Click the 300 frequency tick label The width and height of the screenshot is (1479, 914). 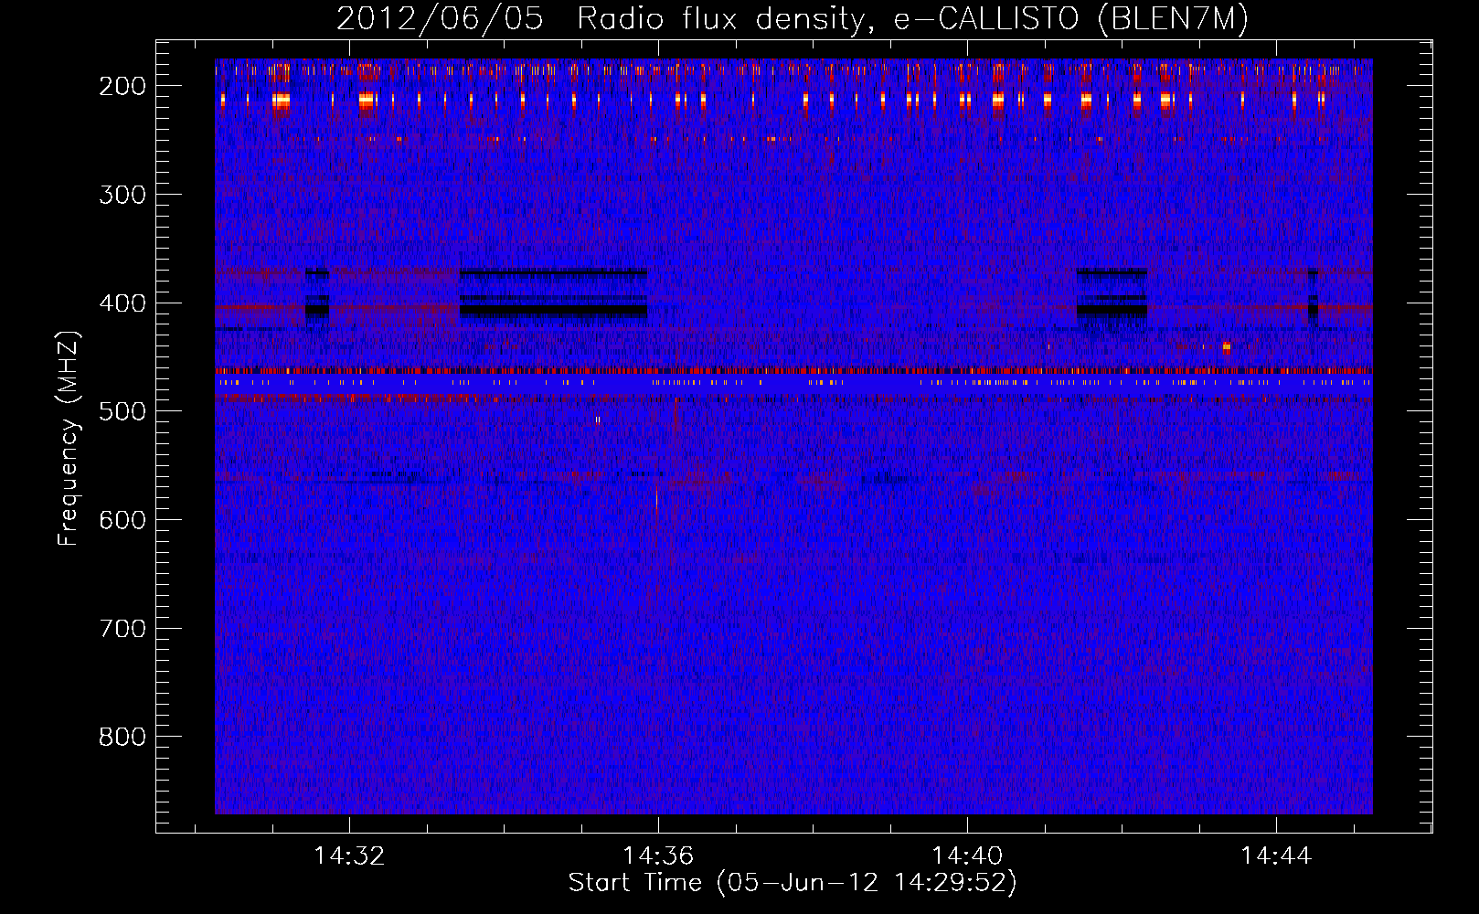pyautogui.click(x=122, y=195)
